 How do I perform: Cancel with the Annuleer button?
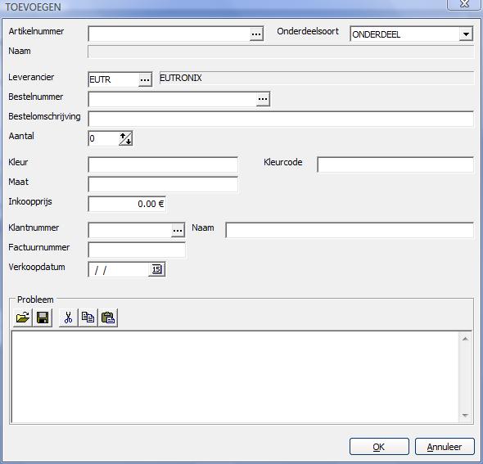click(x=445, y=447)
